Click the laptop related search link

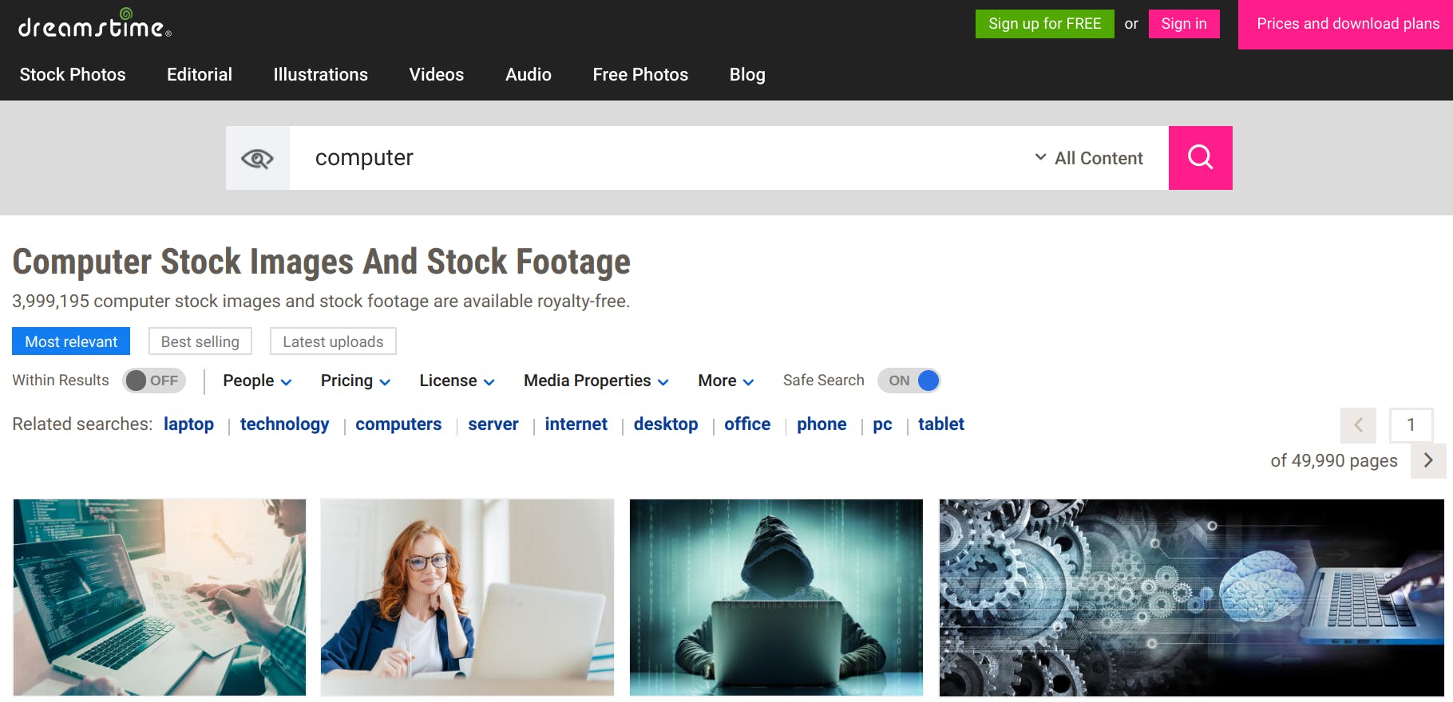pos(188,424)
